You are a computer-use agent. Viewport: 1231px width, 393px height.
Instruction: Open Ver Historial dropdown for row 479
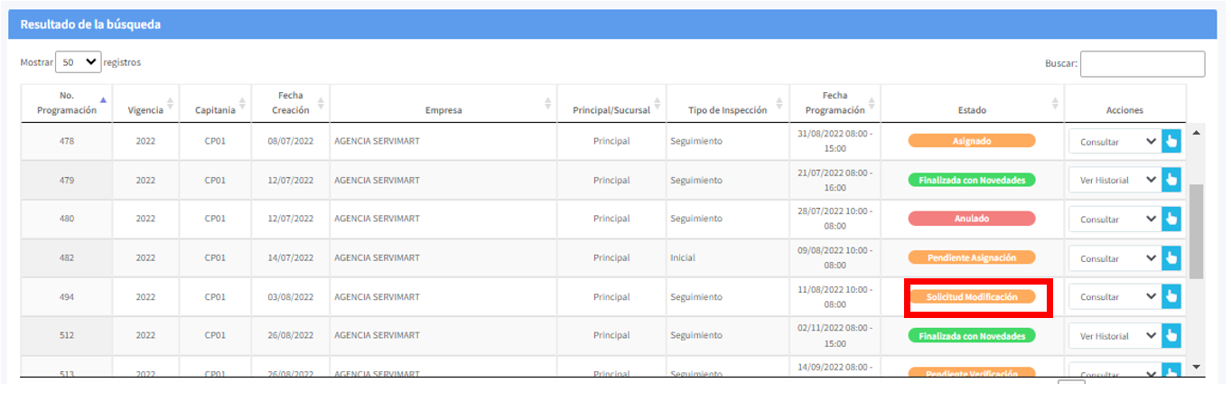1114,180
